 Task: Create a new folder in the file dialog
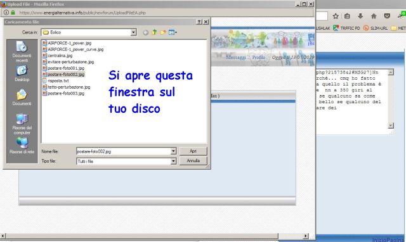tap(163, 32)
